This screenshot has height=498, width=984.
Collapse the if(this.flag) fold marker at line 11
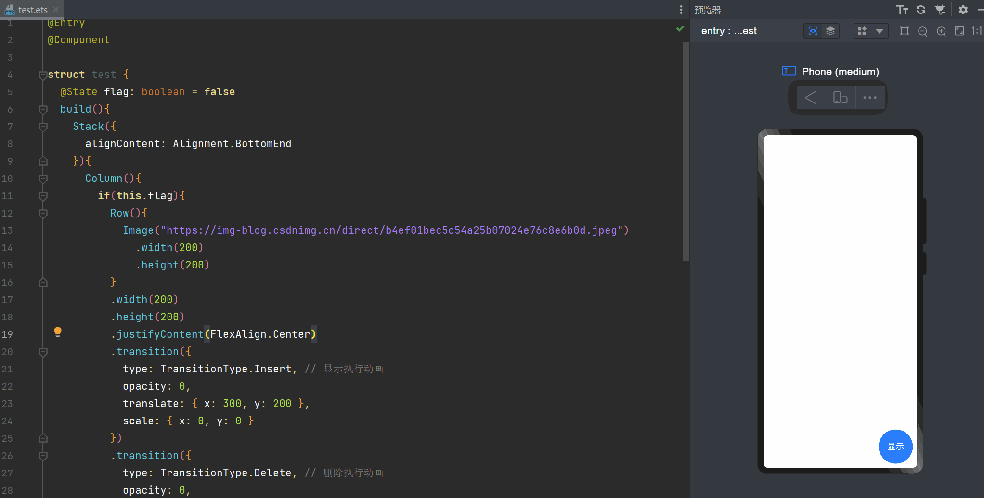pos(43,196)
